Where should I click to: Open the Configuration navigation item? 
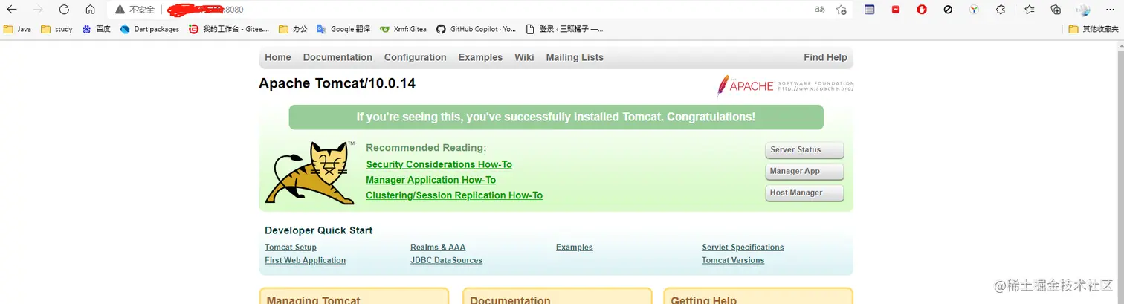415,57
